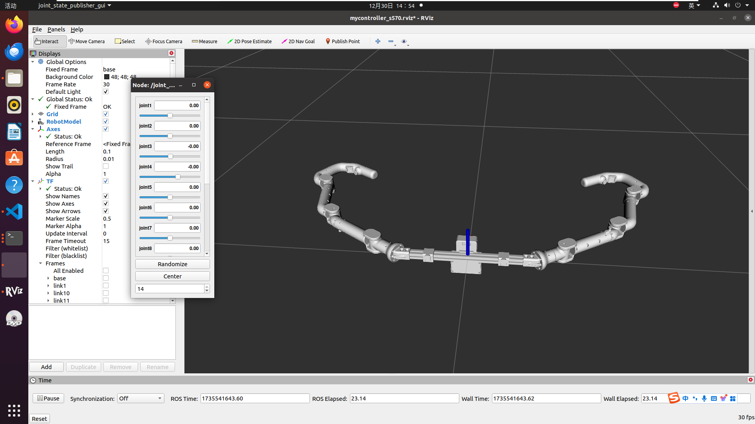The height and width of the screenshot is (424, 755).
Task: Drag the joint3 slider value
Action: (168, 156)
